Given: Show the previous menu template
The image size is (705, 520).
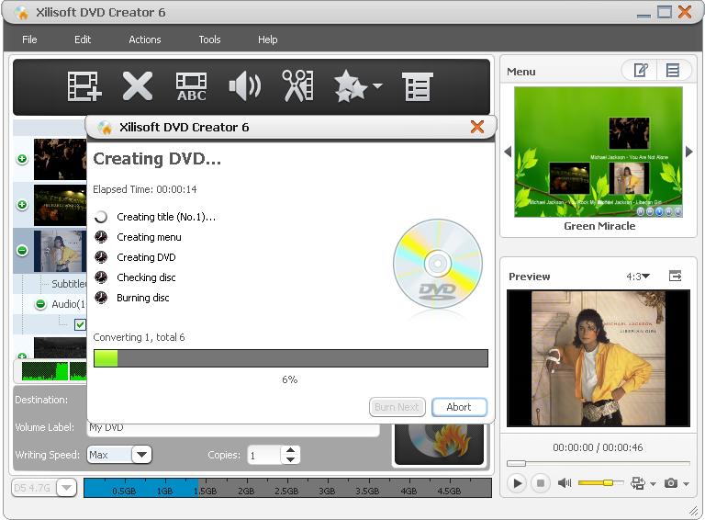Looking at the screenshot, I should (508, 152).
